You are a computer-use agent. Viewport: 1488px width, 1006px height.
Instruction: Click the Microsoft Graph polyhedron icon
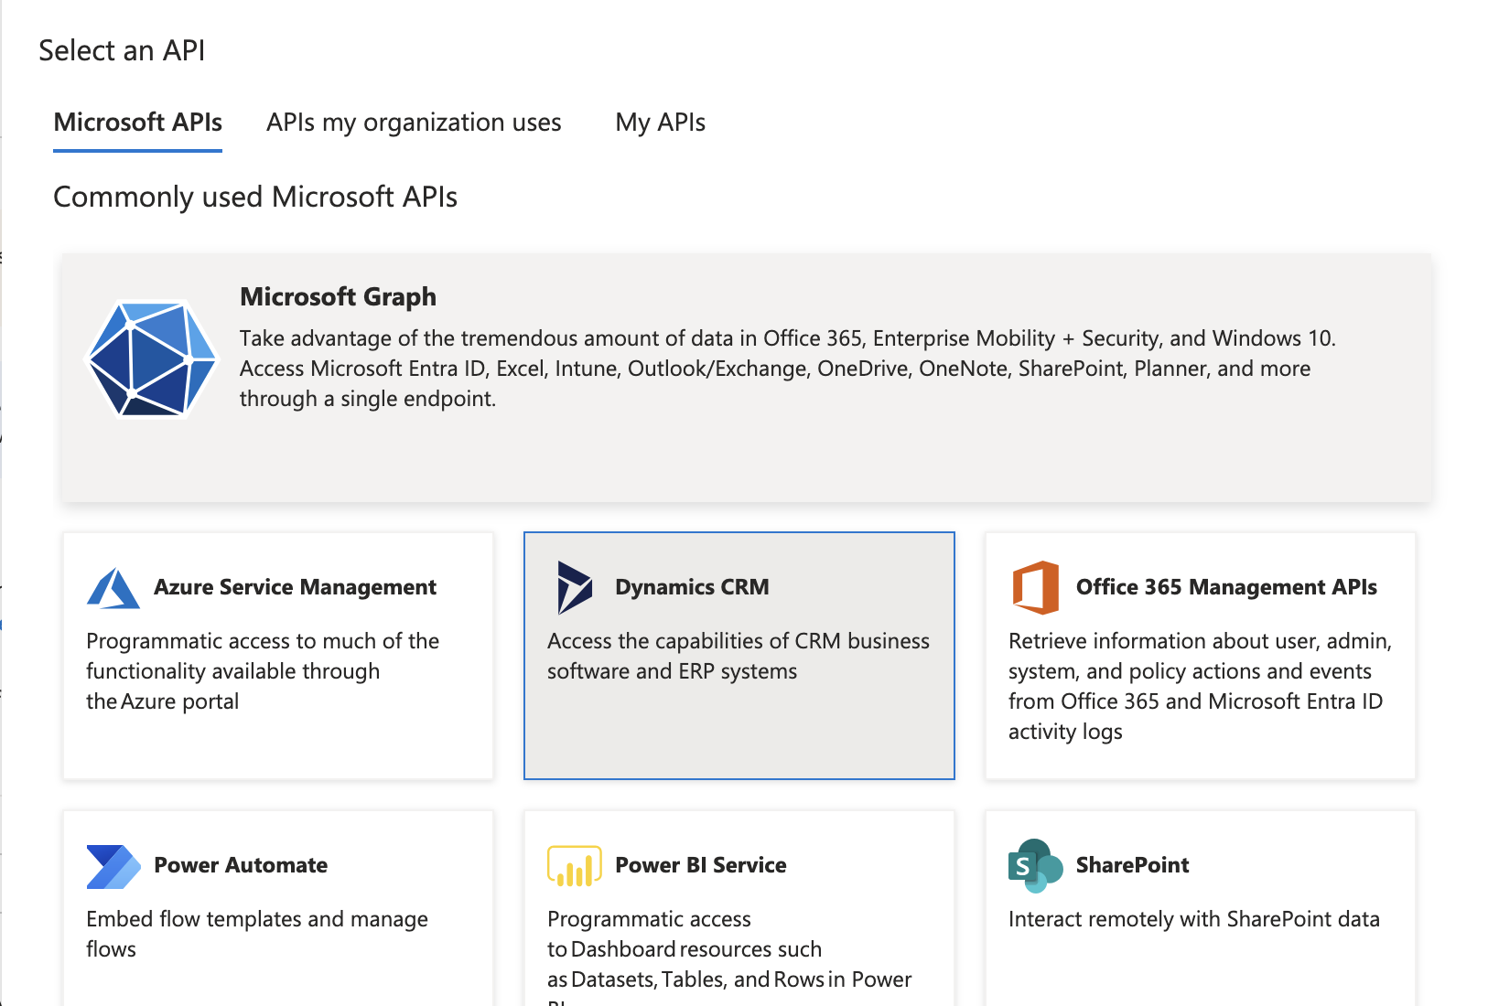[x=151, y=359]
